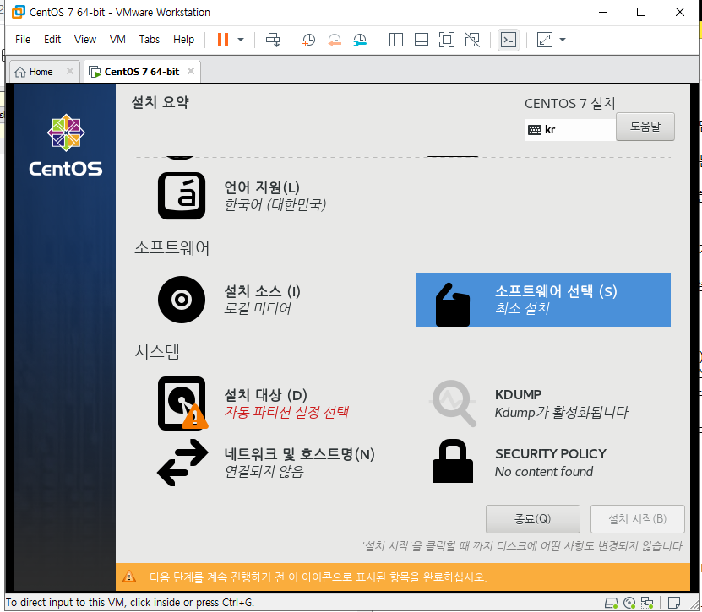Image resolution: width=702 pixels, height=612 pixels.
Task: Click the message log status bar icon
Action: 674,603
